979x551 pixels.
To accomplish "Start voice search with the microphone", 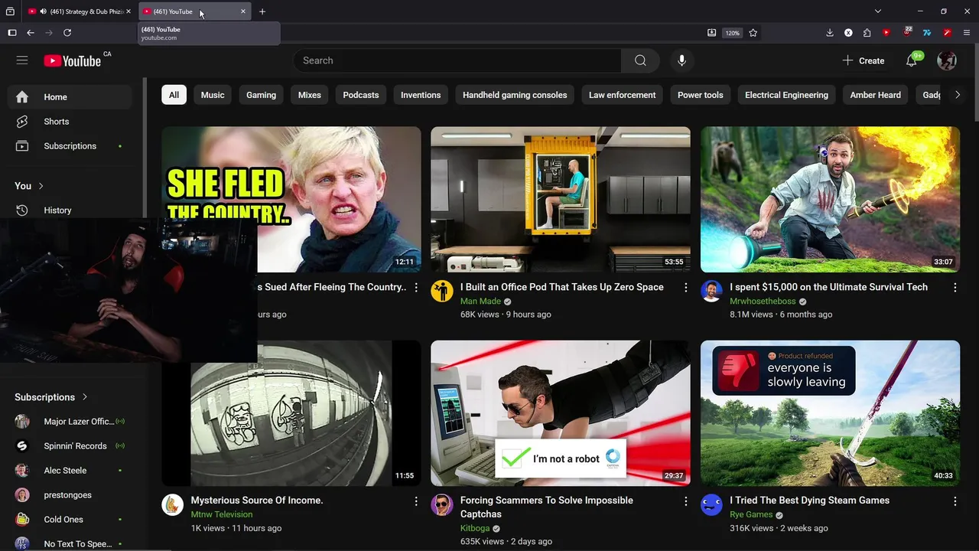I will 681,60.
